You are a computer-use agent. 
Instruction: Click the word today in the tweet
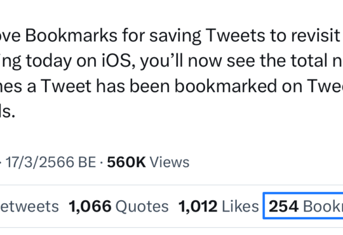tap(49, 62)
